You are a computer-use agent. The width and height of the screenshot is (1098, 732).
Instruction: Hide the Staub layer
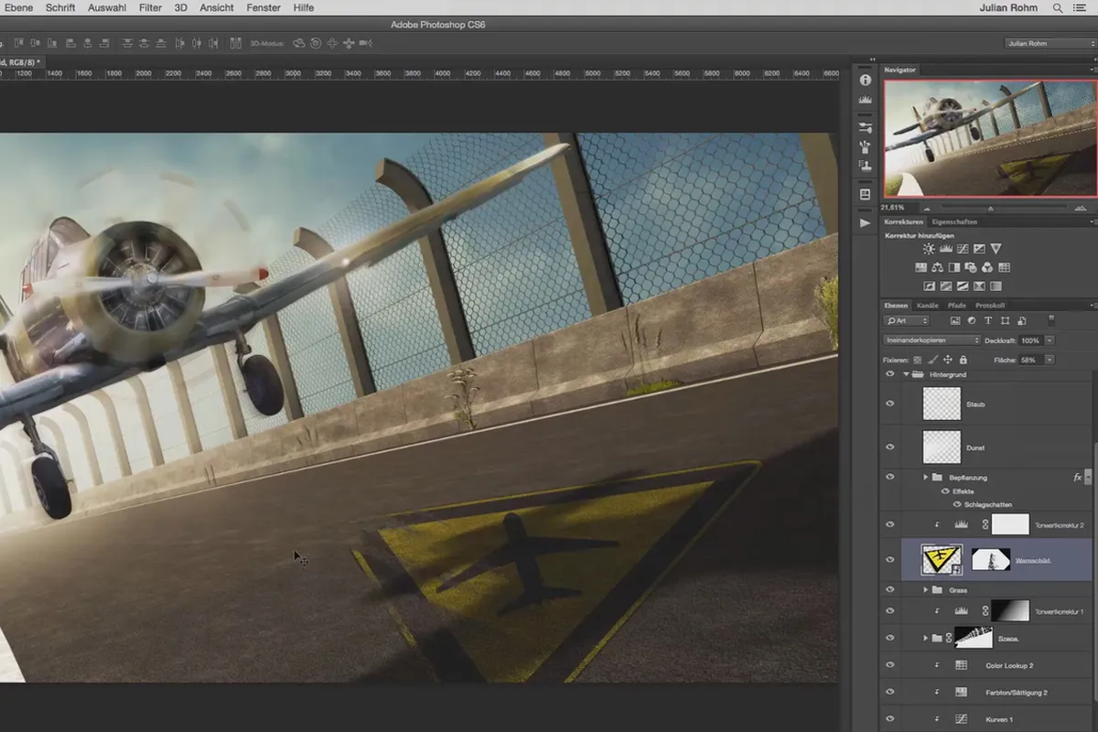tap(889, 404)
